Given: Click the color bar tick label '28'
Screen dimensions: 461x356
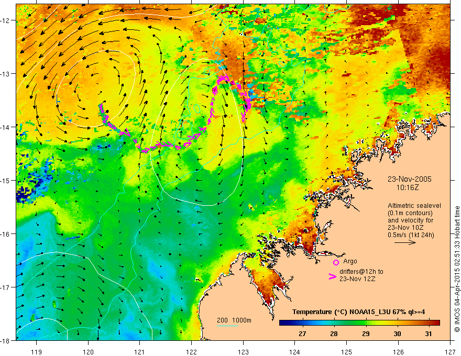Looking at the screenshot, I should [334, 333].
